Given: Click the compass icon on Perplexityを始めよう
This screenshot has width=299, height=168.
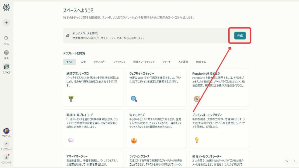Looking at the screenshot, I should click(197, 99).
